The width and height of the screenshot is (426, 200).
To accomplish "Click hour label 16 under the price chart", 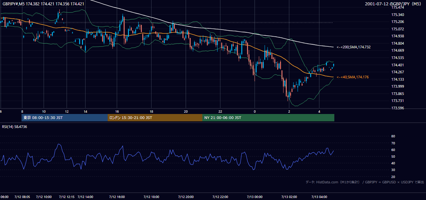I will [117, 111].
